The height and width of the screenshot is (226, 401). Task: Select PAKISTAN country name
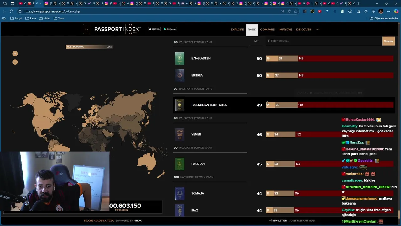198,164
